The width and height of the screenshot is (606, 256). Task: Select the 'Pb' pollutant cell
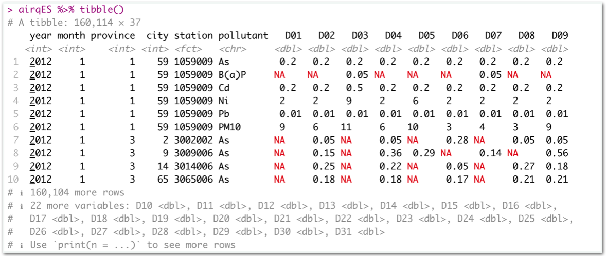click(224, 114)
